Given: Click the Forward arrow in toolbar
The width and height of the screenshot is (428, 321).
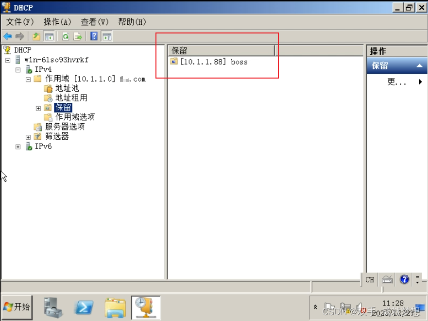Looking at the screenshot, I should pos(19,36).
